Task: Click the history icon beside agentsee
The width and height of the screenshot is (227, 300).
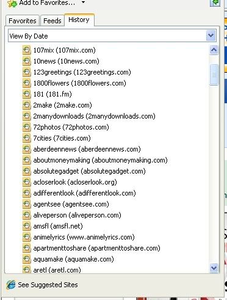Action: (x=26, y=204)
